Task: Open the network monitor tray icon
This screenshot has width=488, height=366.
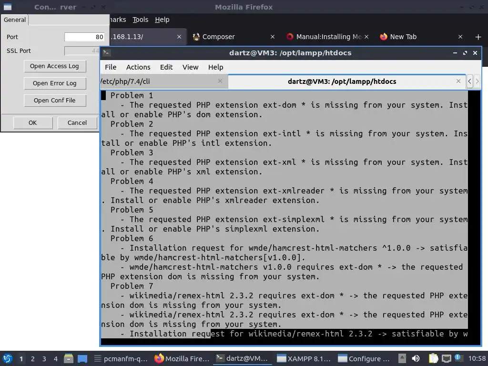Action: (x=446, y=358)
